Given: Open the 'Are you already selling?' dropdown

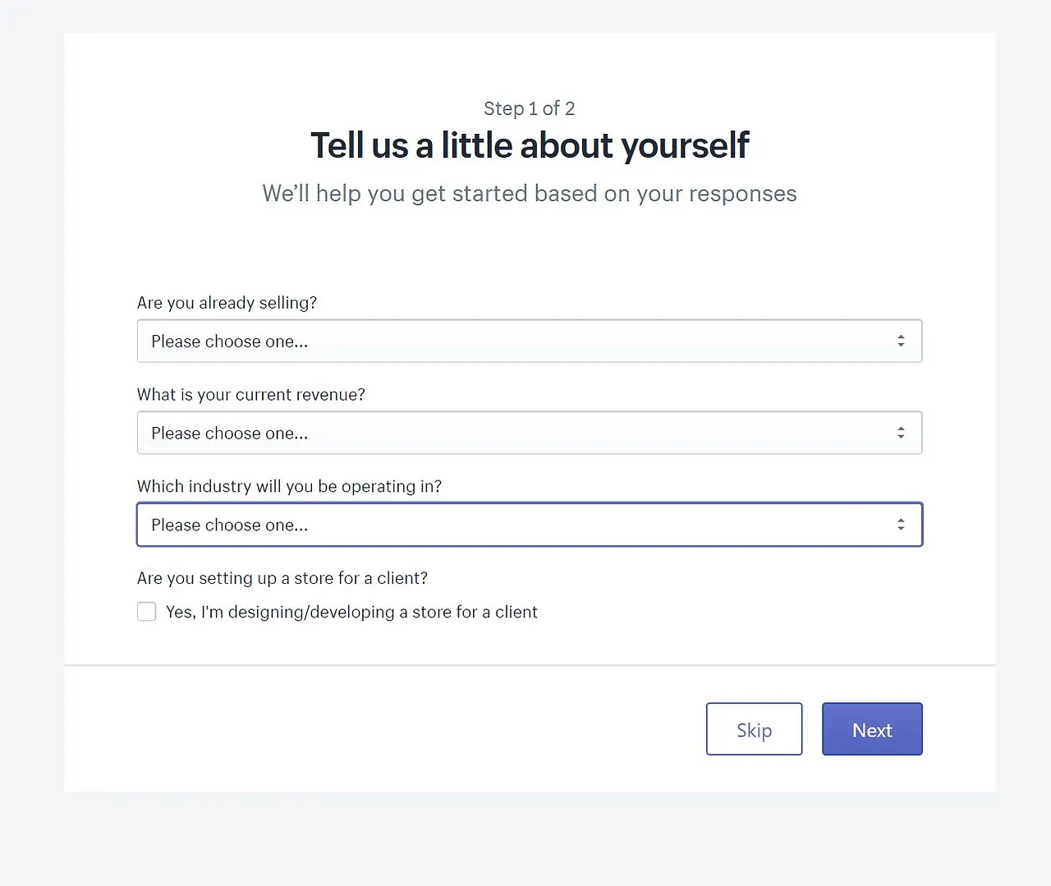Looking at the screenshot, I should [x=529, y=341].
